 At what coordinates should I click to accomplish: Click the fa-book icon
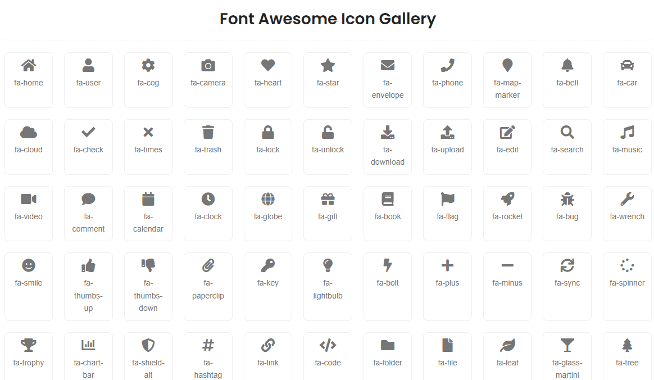388,199
